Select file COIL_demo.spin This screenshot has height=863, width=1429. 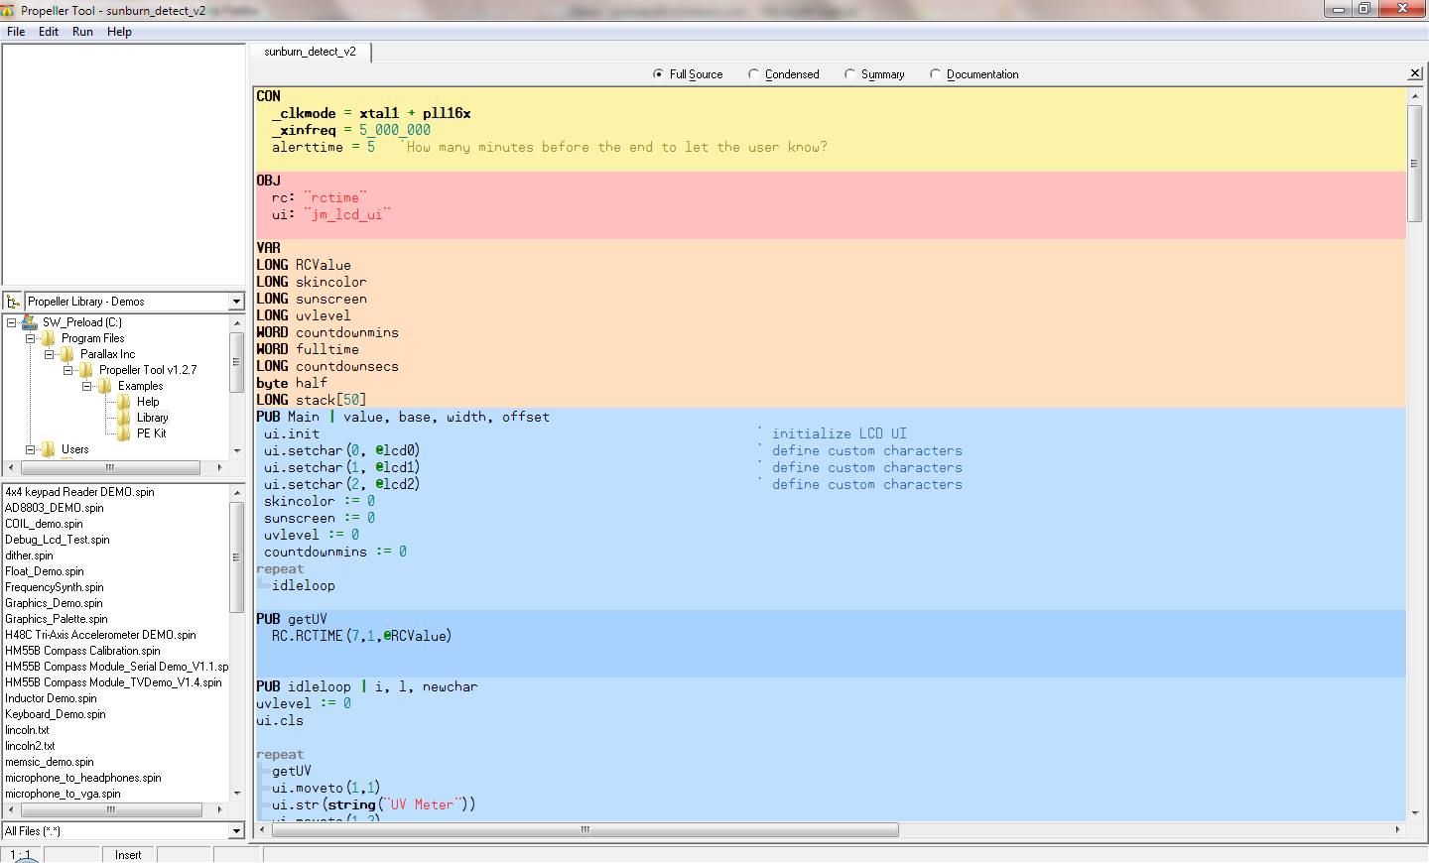click(x=44, y=524)
